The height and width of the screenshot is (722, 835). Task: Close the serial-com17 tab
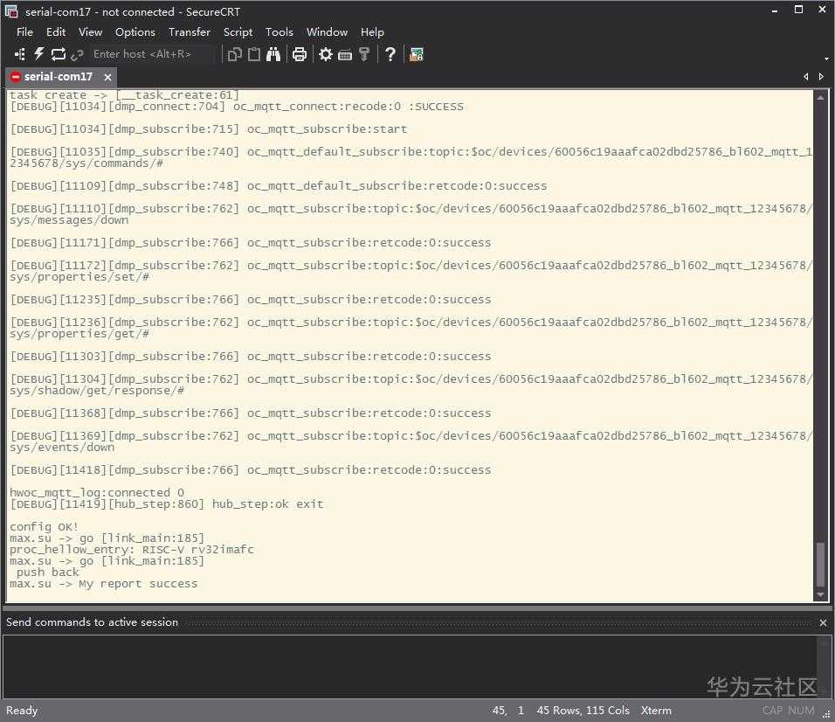(107, 77)
